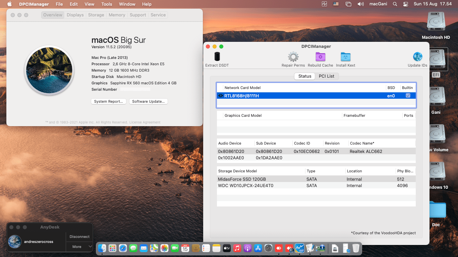Open Music from the Dock

(237, 248)
